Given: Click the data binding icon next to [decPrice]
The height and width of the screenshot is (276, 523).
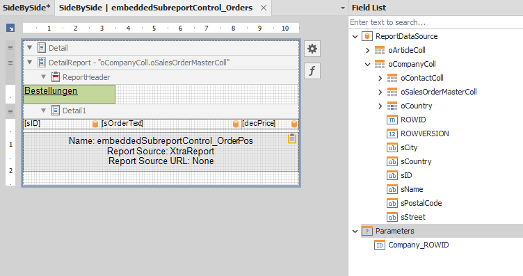Looking at the screenshot, I should (294, 124).
